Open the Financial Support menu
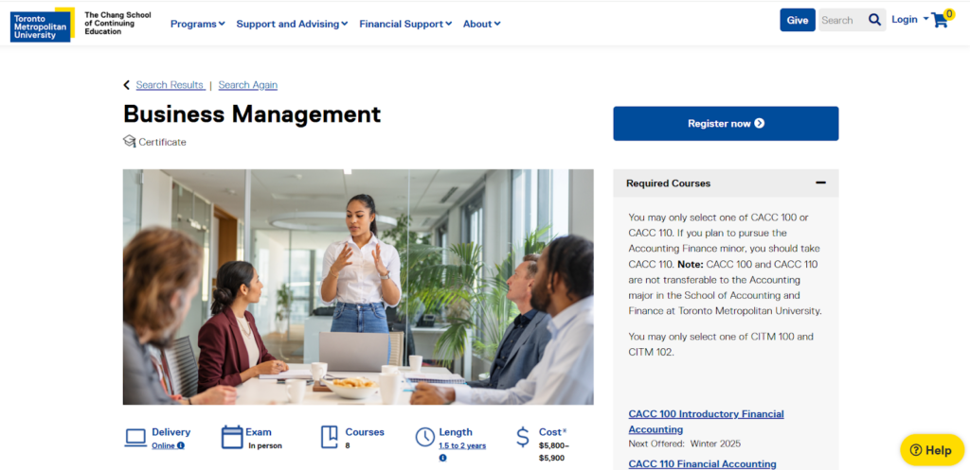 pyautogui.click(x=405, y=24)
